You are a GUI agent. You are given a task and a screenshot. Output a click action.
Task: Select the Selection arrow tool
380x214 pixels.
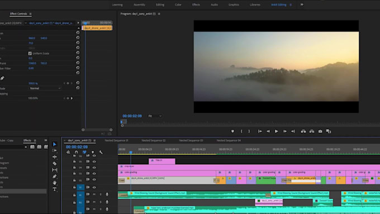[x=55, y=144]
